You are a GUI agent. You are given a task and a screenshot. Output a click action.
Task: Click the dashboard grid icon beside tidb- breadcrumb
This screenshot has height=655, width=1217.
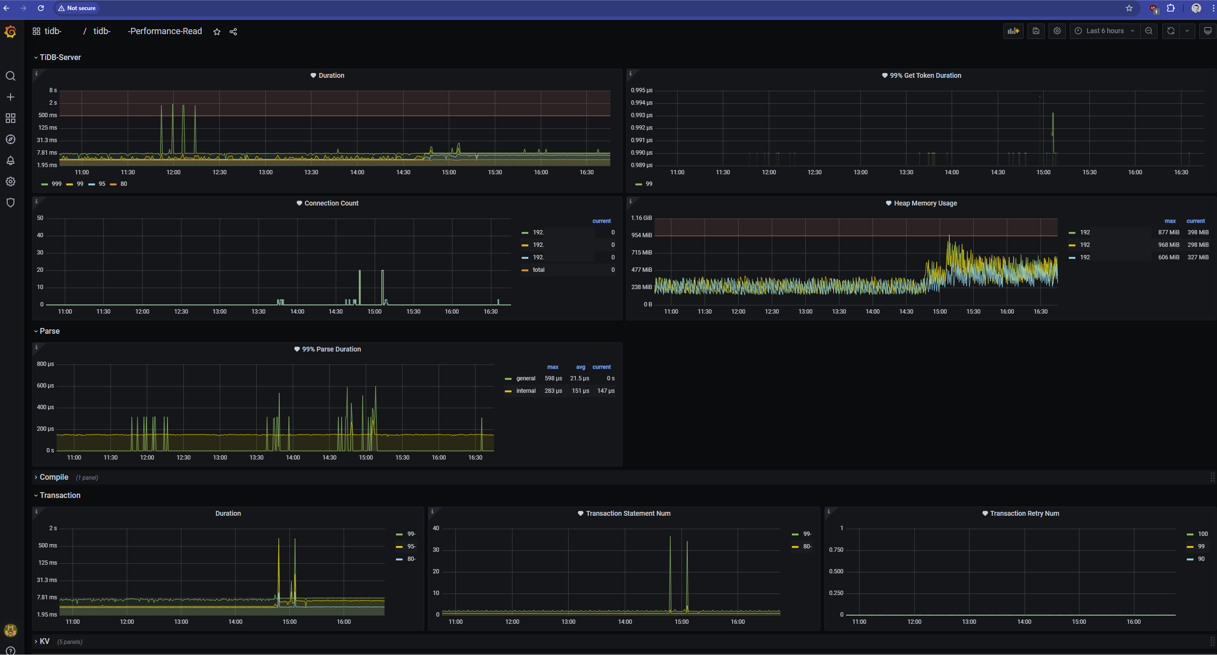click(36, 31)
